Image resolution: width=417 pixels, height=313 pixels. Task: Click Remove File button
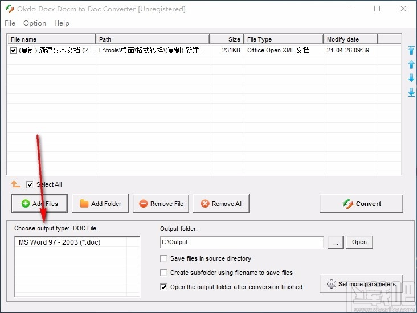pos(161,204)
